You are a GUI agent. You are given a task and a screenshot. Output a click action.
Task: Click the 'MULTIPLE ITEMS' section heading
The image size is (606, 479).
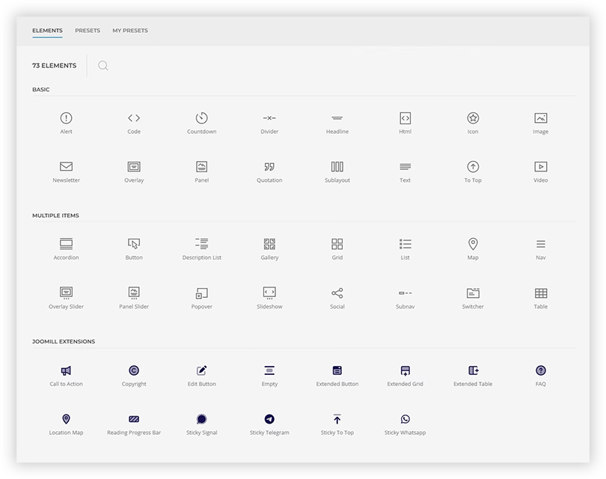[55, 216]
